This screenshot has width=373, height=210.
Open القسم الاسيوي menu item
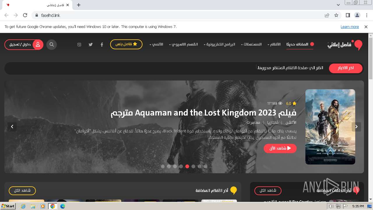[185, 44]
